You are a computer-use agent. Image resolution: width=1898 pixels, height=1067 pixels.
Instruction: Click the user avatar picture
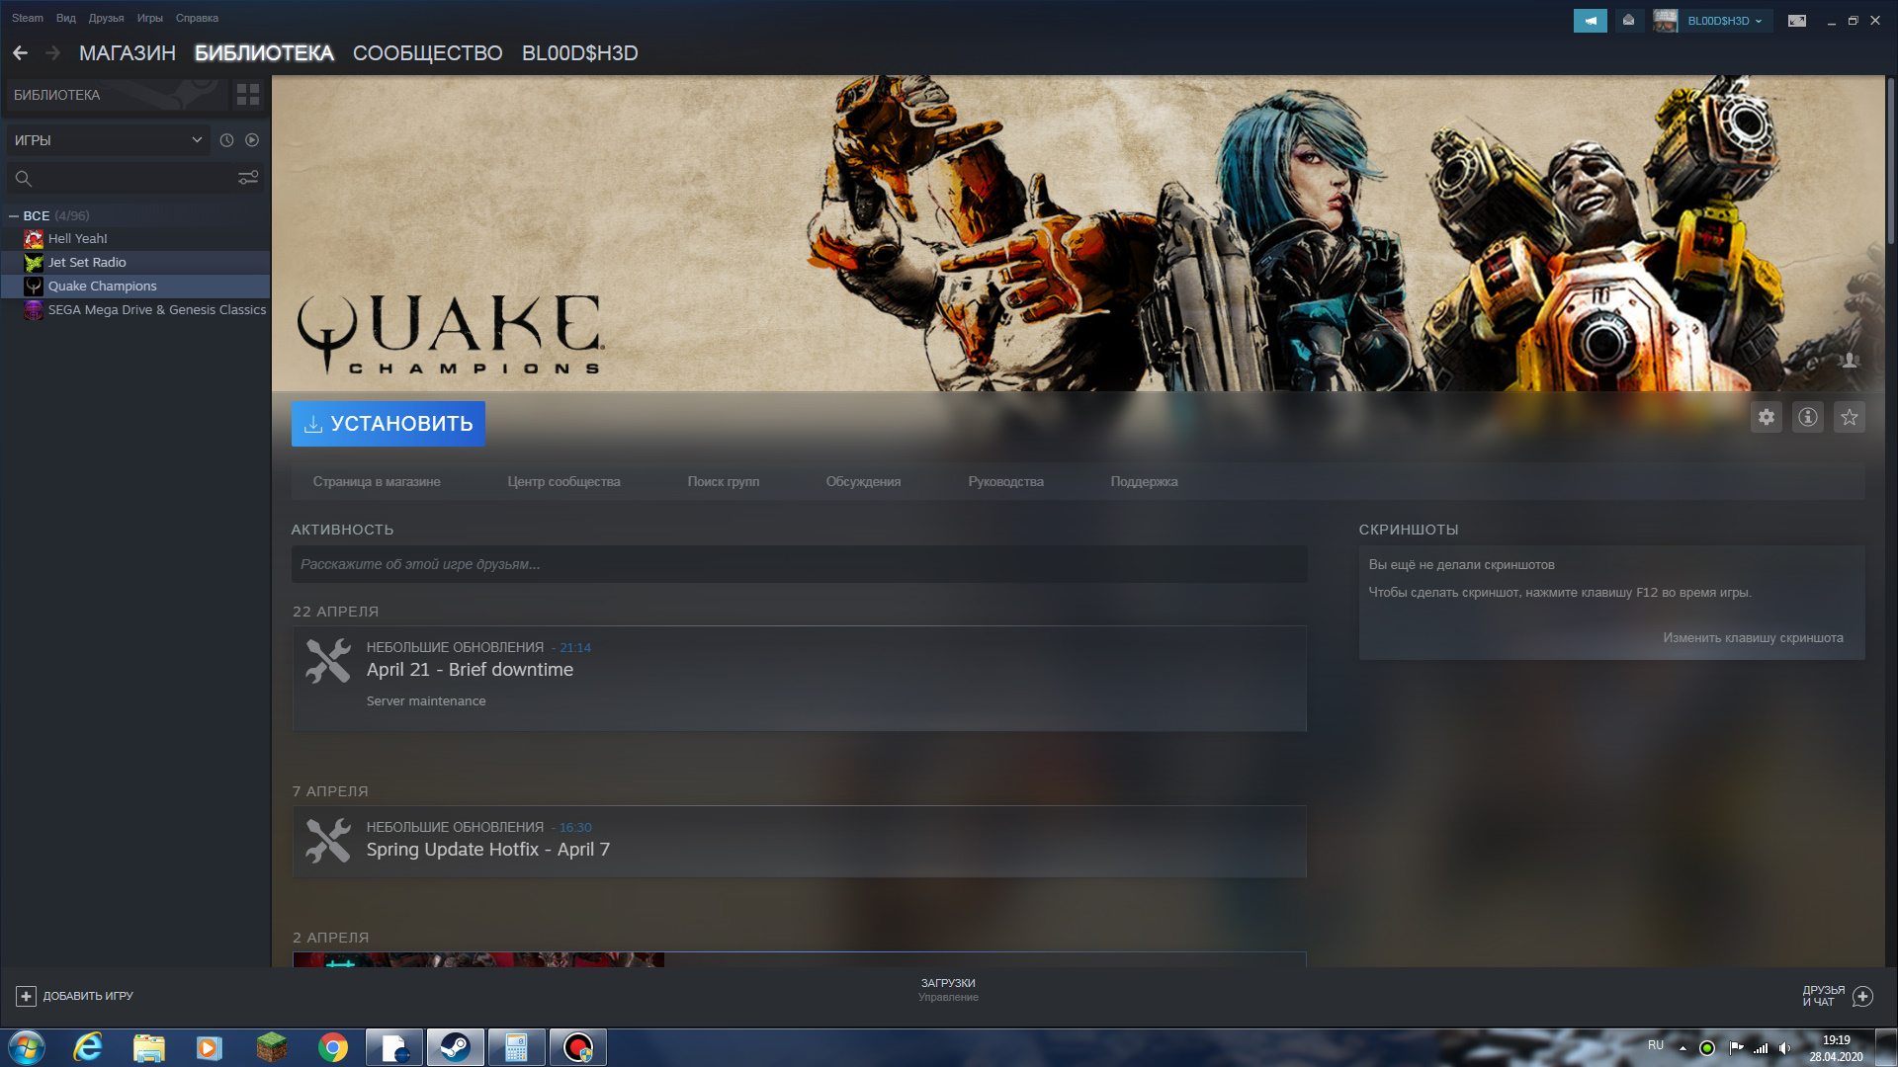(1666, 21)
